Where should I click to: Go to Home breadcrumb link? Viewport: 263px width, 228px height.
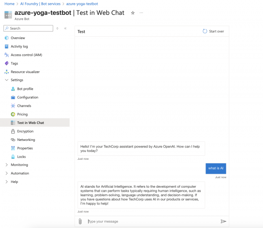click(x=9, y=4)
